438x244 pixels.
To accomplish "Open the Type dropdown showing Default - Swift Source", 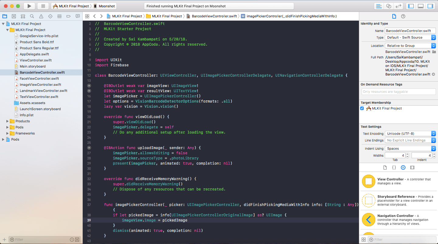I will pos(410,37).
